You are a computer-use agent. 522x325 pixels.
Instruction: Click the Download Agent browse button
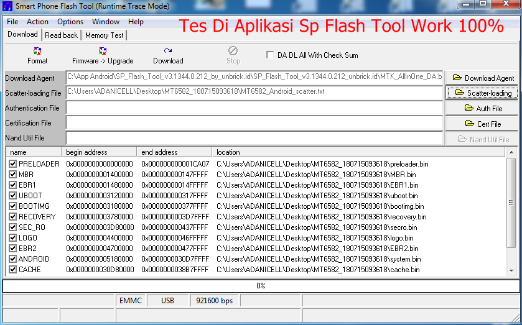[482, 78]
